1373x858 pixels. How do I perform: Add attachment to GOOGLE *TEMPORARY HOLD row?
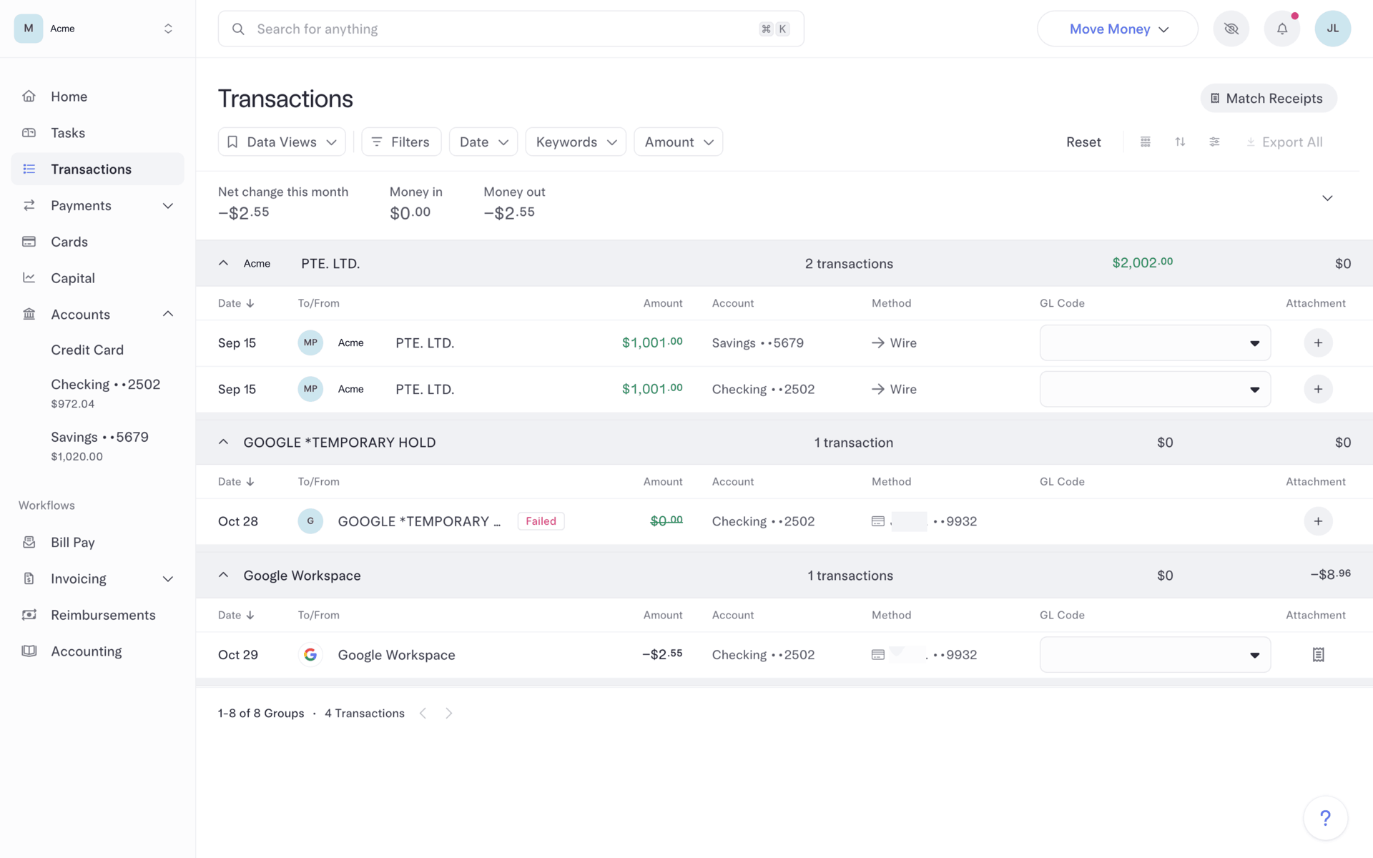coord(1318,521)
